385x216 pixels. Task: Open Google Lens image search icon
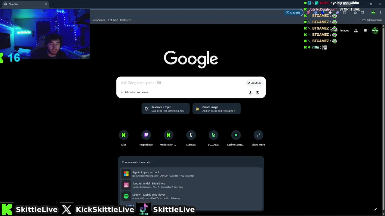(x=257, y=93)
